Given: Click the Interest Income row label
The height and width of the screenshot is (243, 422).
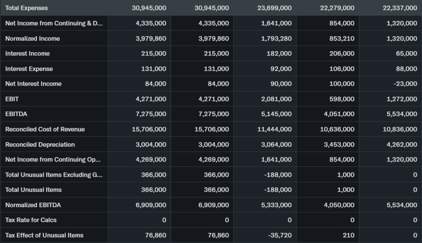Looking at the screenshot, I should point(27,54).
